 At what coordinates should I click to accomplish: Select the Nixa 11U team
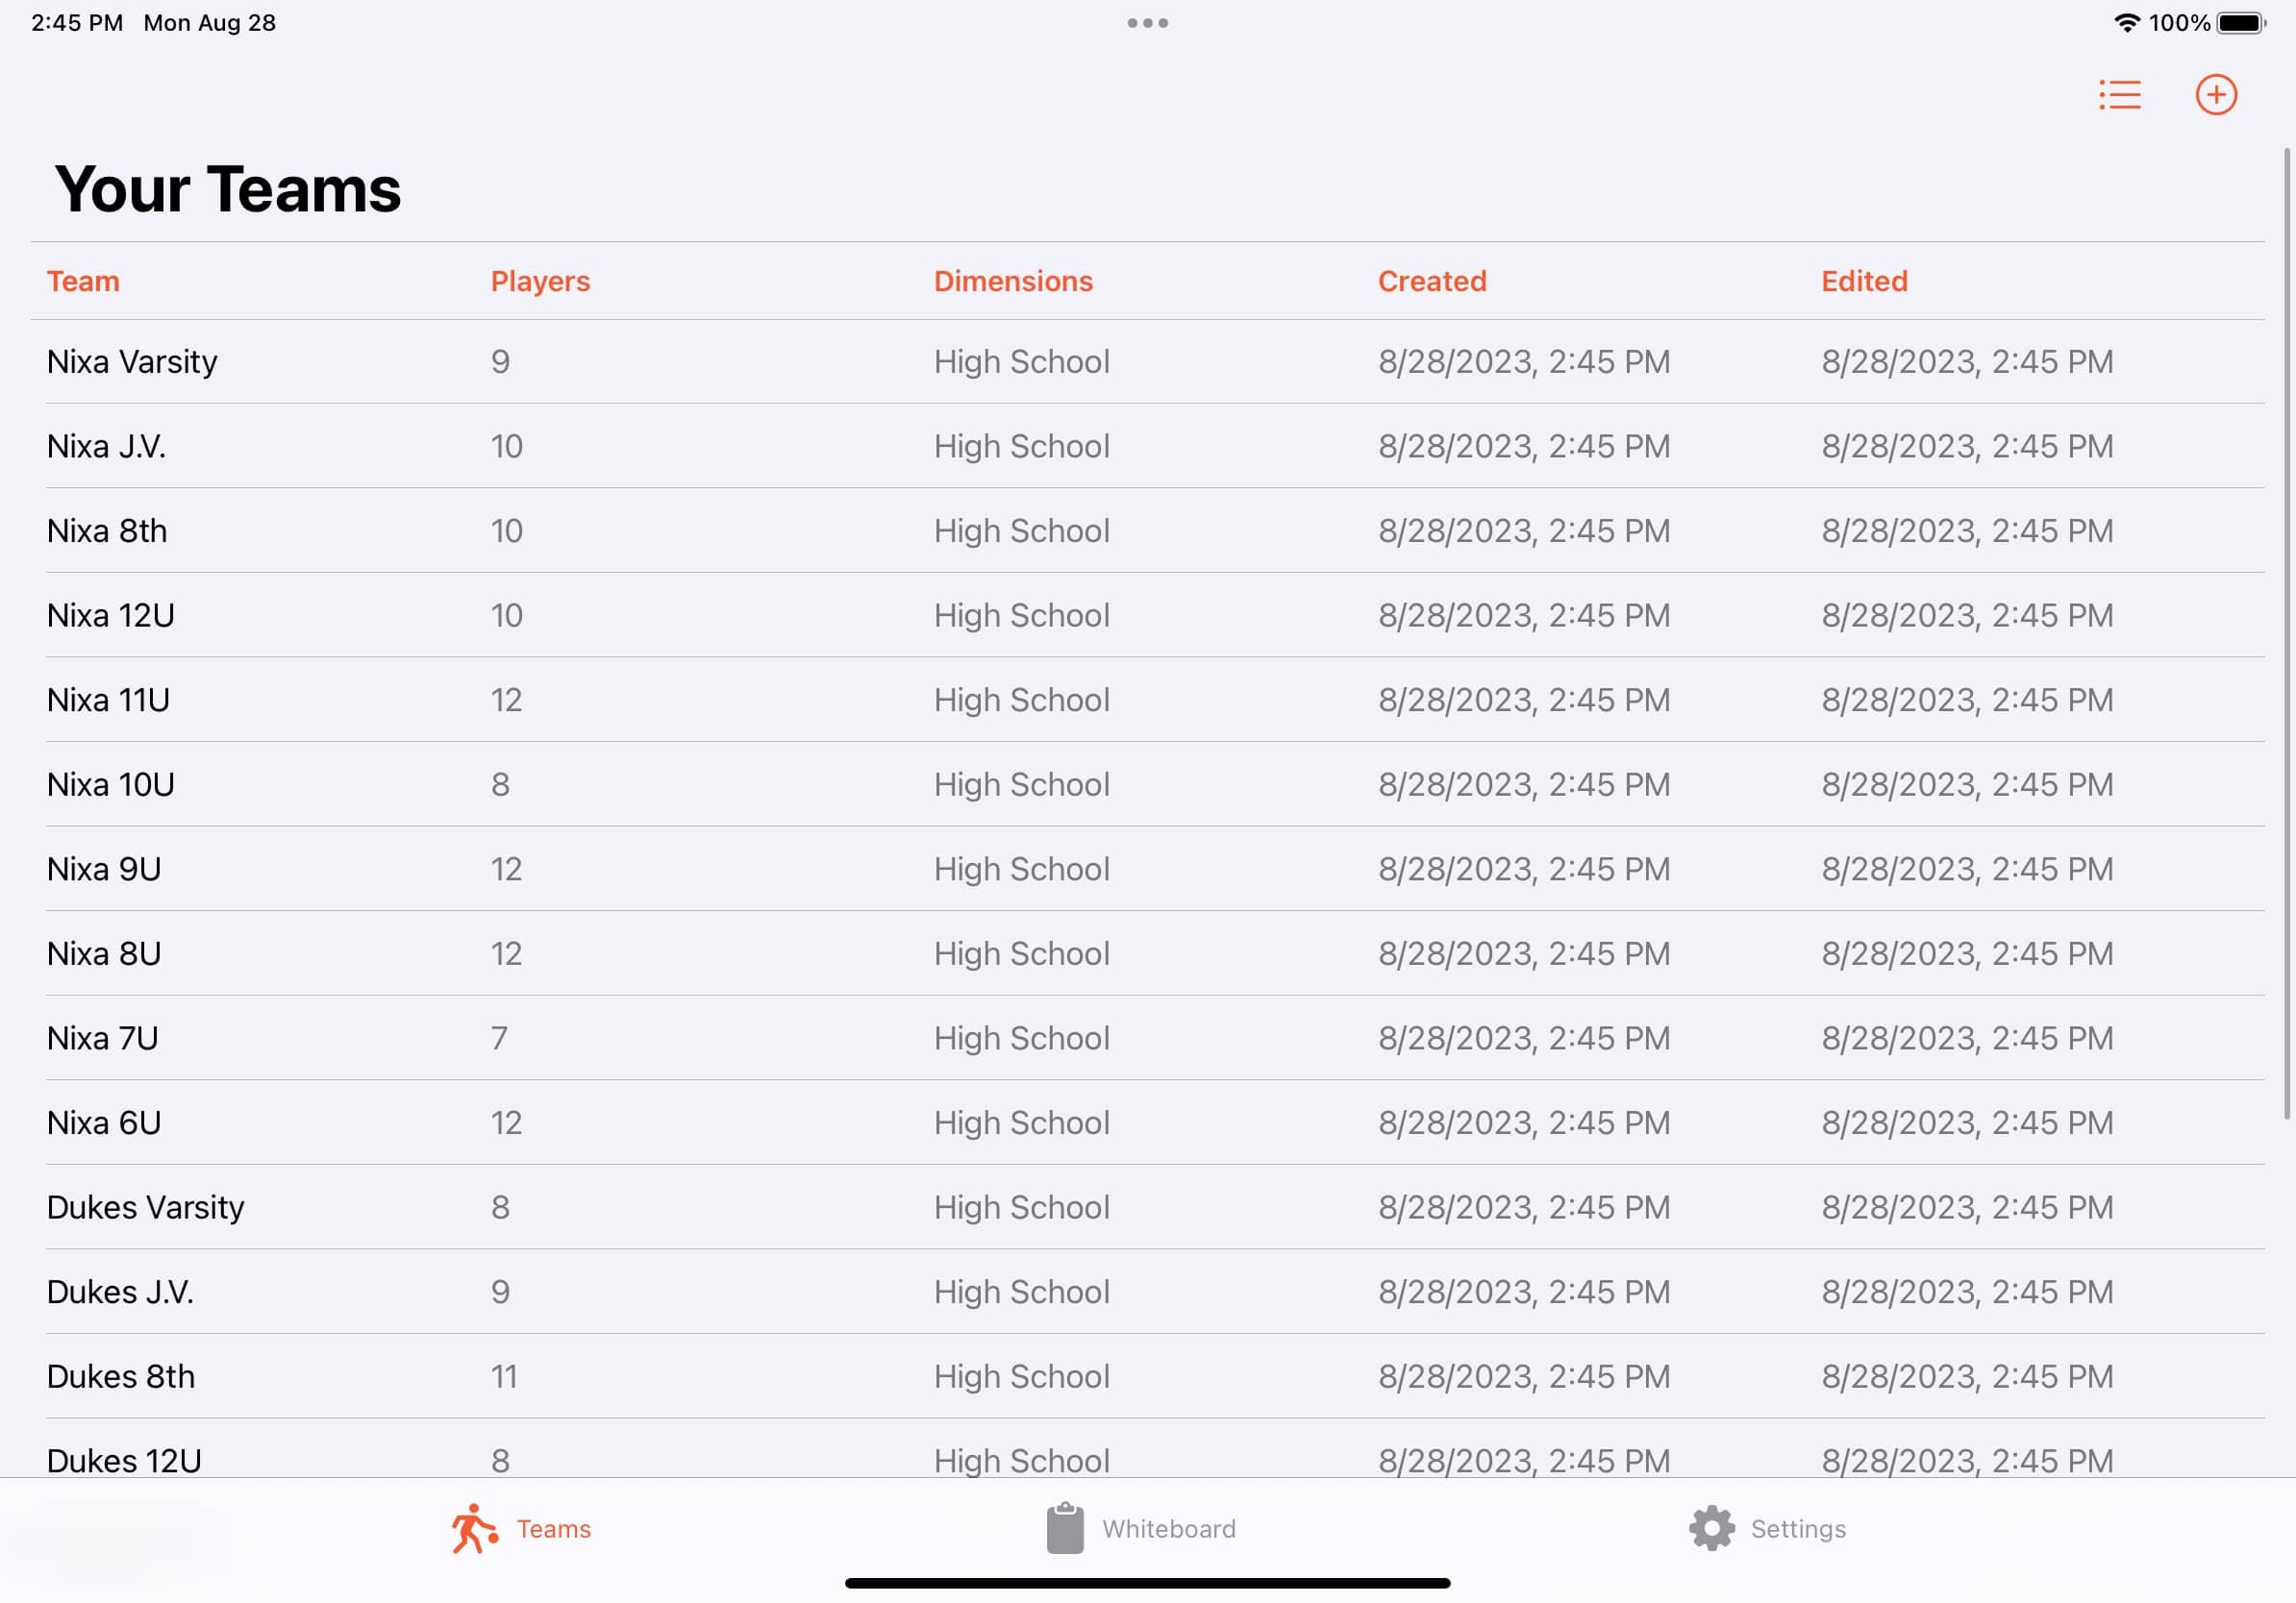(1147, 700)
